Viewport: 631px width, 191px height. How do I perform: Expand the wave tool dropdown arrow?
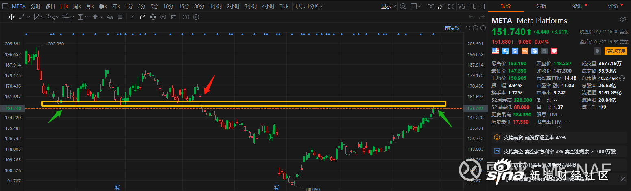click(x=57, y=17)
